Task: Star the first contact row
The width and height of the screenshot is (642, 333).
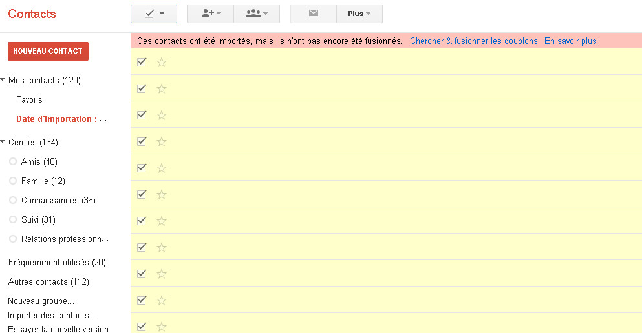Action: click(162, 62)
